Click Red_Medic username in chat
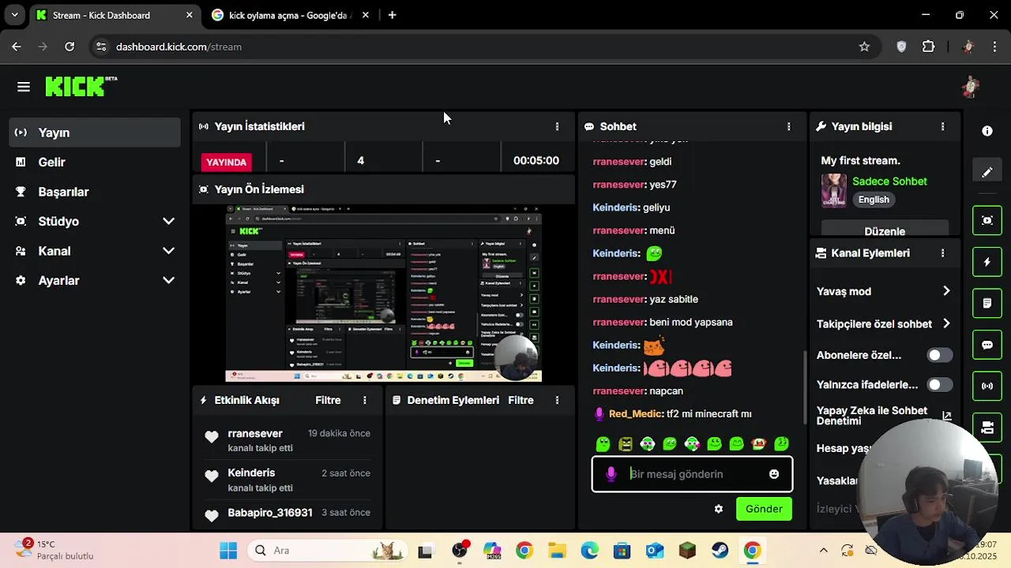 pos(635,413)
